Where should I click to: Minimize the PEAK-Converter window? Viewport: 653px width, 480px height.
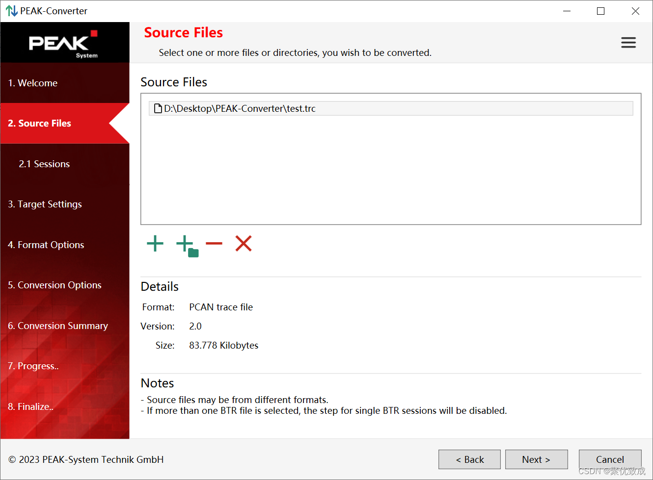coord(567,11)
